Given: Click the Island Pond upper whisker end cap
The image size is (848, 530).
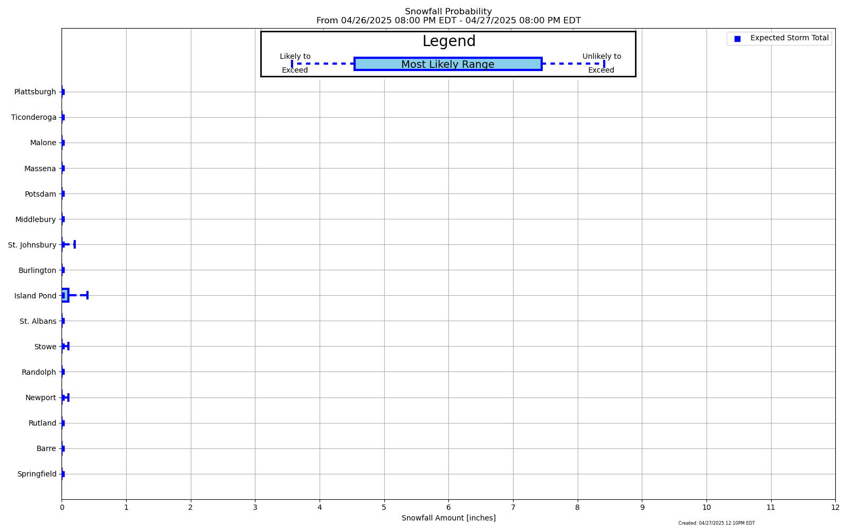Looking at the screenshot, I should coord(87,295).
